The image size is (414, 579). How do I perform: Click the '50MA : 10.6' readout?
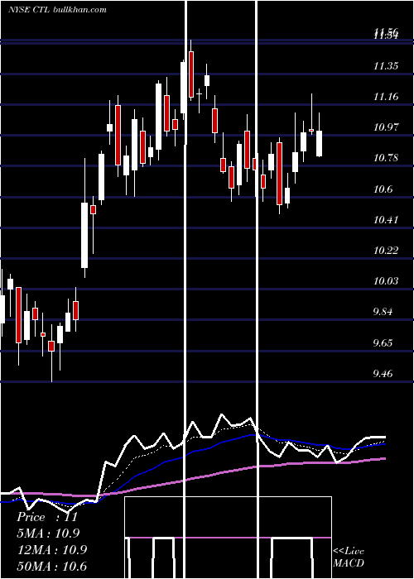tap(52, 566)
